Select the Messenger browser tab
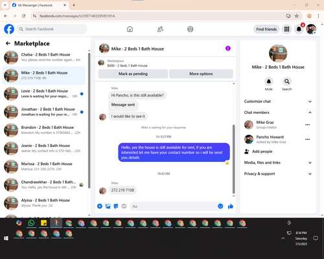 39,5
